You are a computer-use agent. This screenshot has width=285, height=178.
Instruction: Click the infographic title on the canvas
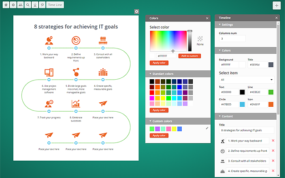[76, 27]
